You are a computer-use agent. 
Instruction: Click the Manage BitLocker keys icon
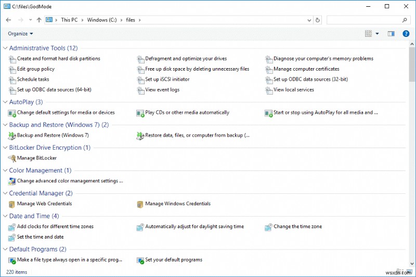(12, 159)
